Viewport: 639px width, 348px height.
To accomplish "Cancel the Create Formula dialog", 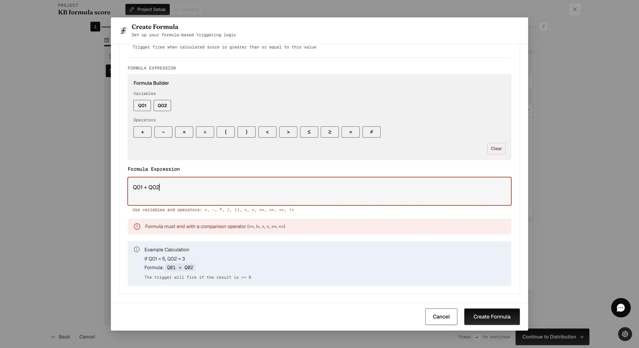I will 441,317.
